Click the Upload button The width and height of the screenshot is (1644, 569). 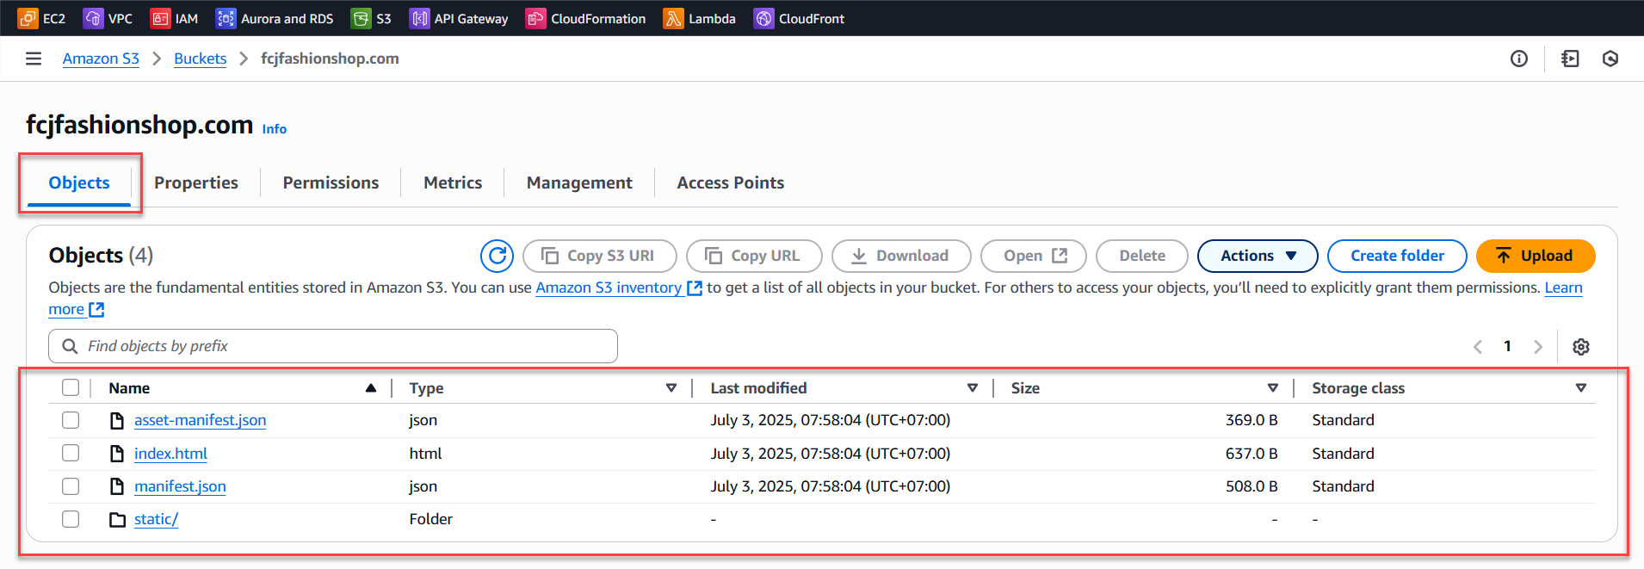coord(1536,256)
